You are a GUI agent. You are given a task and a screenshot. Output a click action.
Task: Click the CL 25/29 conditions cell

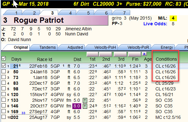[x=164, y=83]
